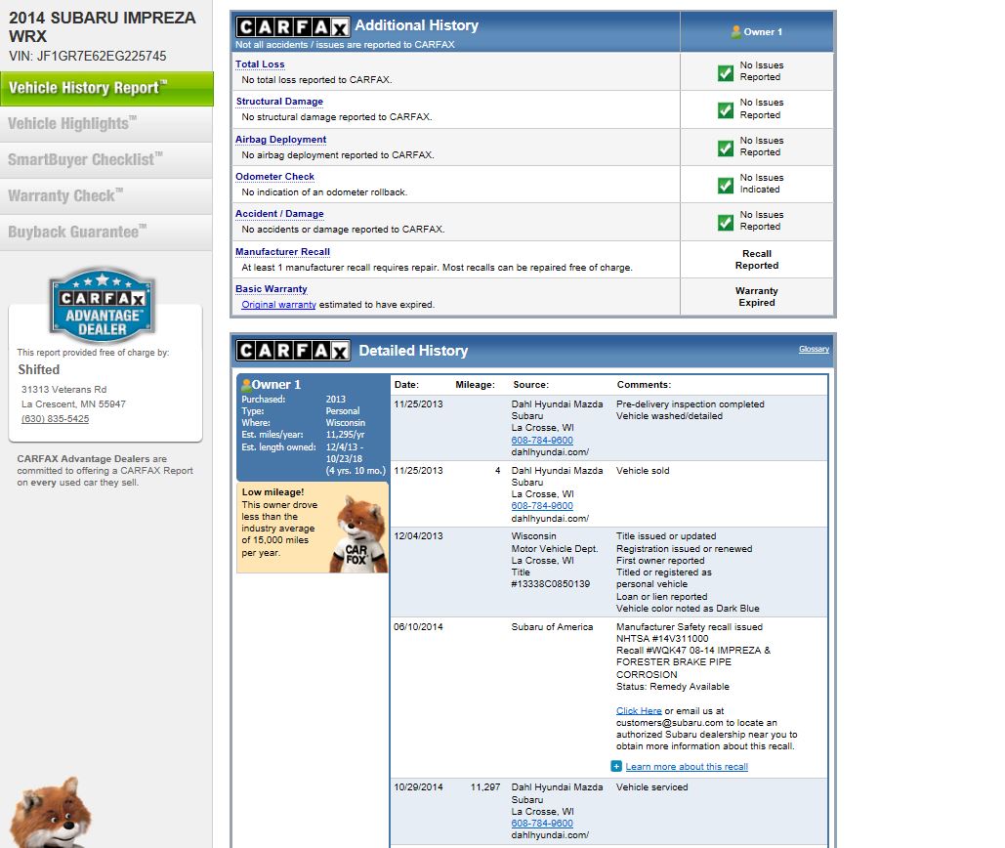Image resolution: width=1005 pixels, height=848 pixels.
Task: Open the Accident / Damage link
Action: point(279,213)
